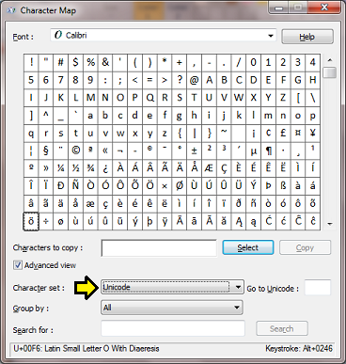Select the one-half ½ fraction
346x364 pixels.
pos(75,168)
